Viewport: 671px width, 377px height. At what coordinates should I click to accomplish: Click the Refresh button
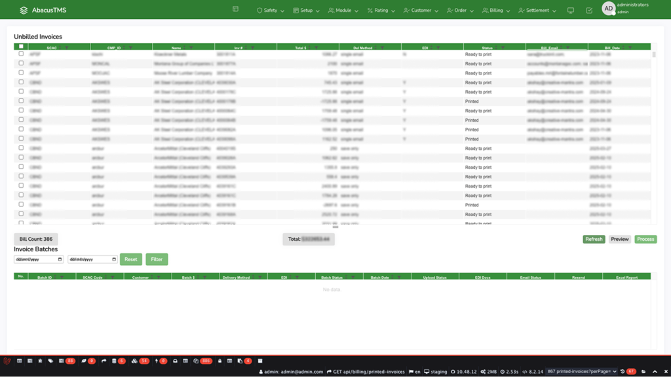tap(594, 240)
